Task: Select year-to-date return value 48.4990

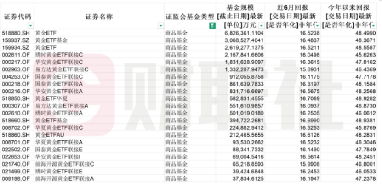Action: pos(365,33)
